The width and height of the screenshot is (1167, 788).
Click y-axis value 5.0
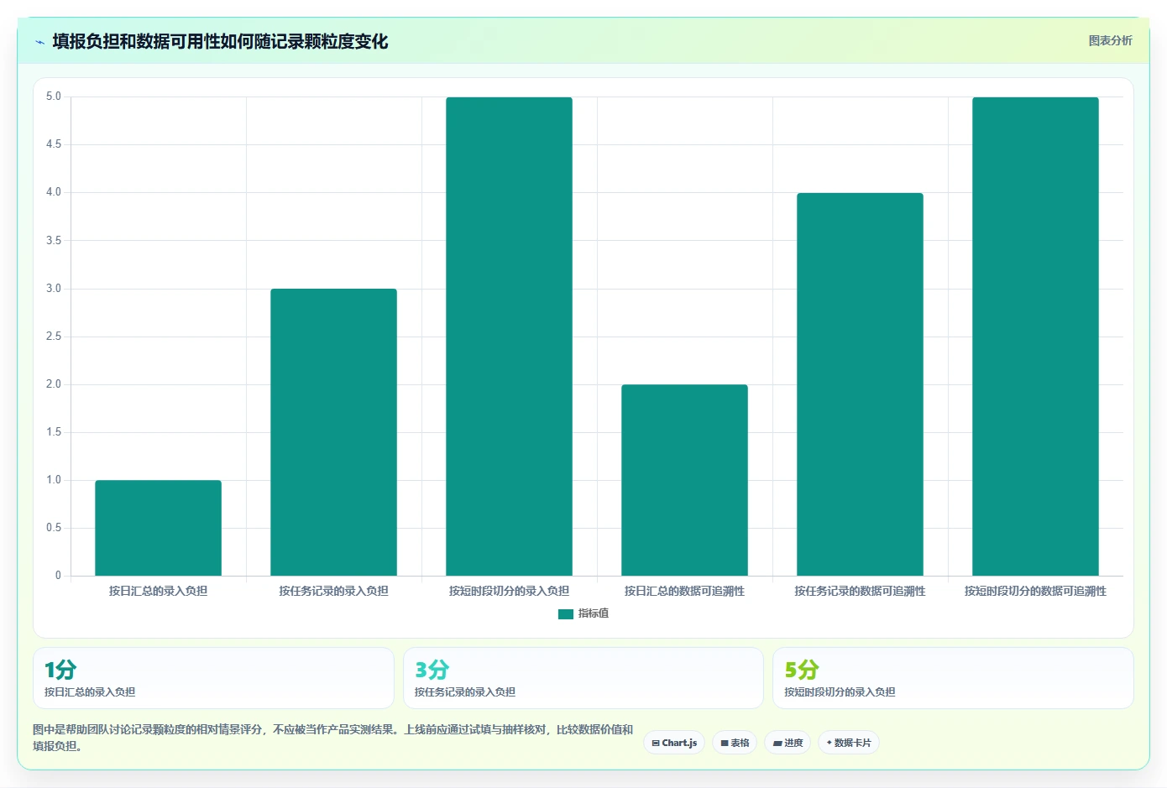coord(54,97)
